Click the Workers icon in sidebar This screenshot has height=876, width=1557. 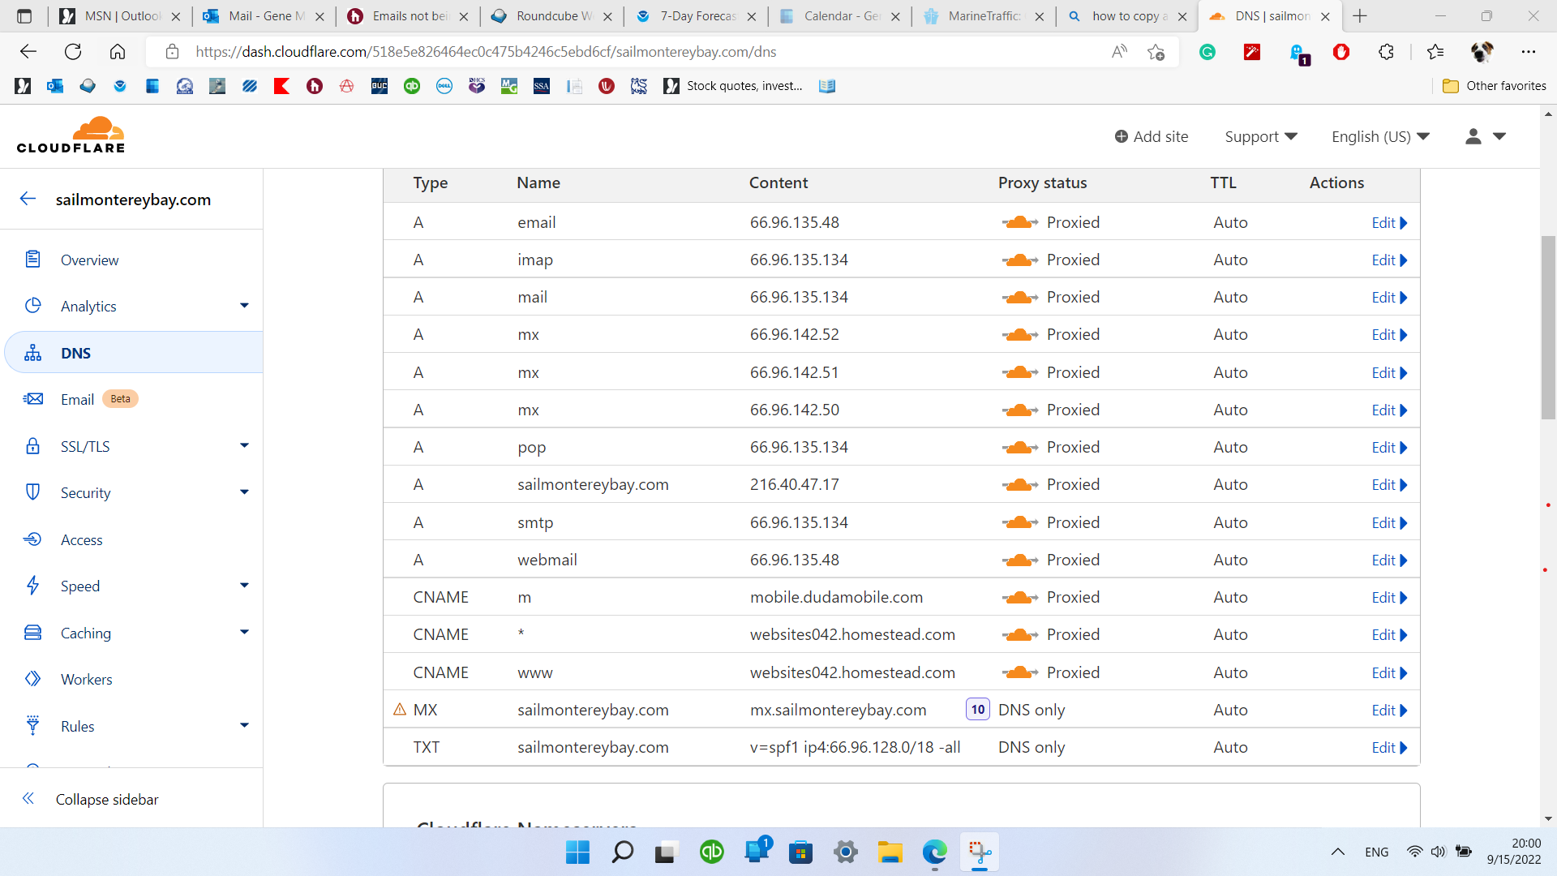pos(32,679)
